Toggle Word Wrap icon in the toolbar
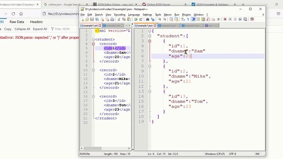This screenshot has width=283, height=159. (x=183, y=19)
